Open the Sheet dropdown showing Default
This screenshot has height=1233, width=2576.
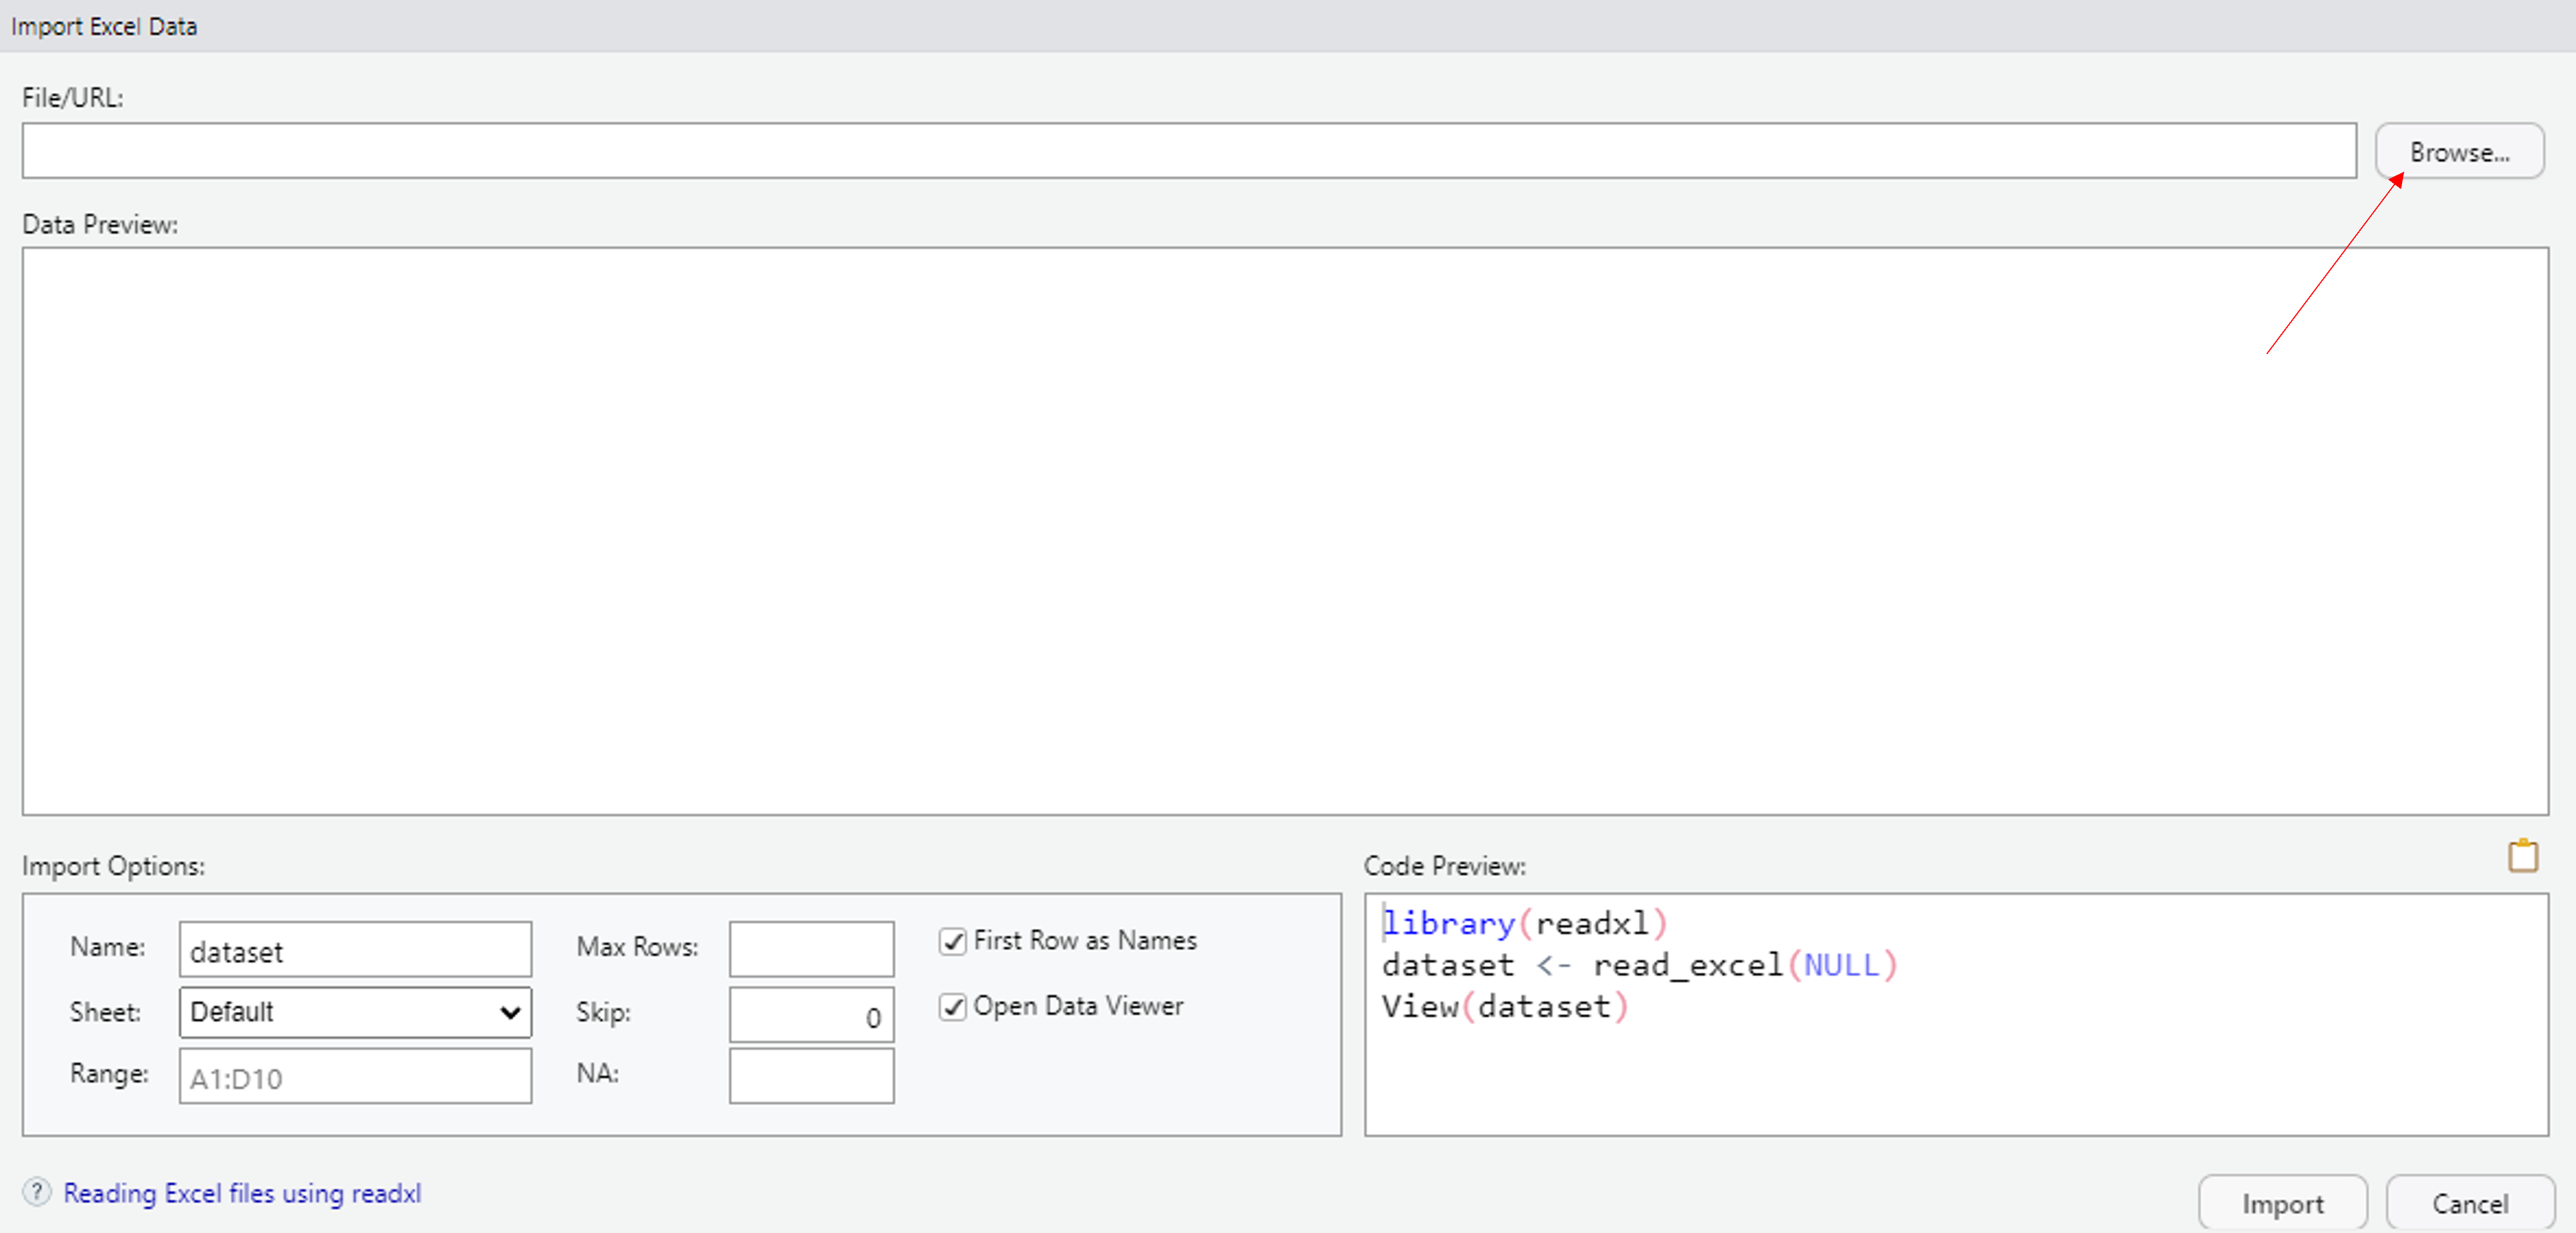355,1012
